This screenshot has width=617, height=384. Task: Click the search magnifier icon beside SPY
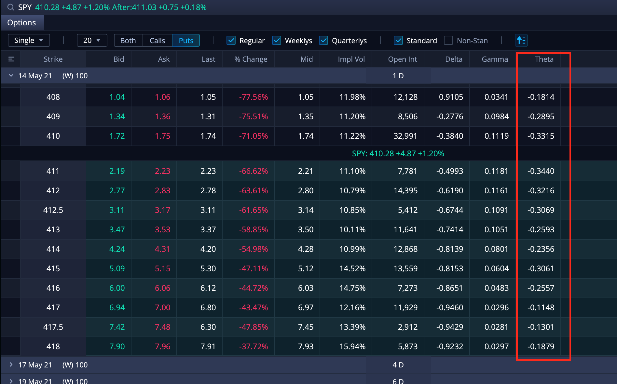[x=10, y=7]
